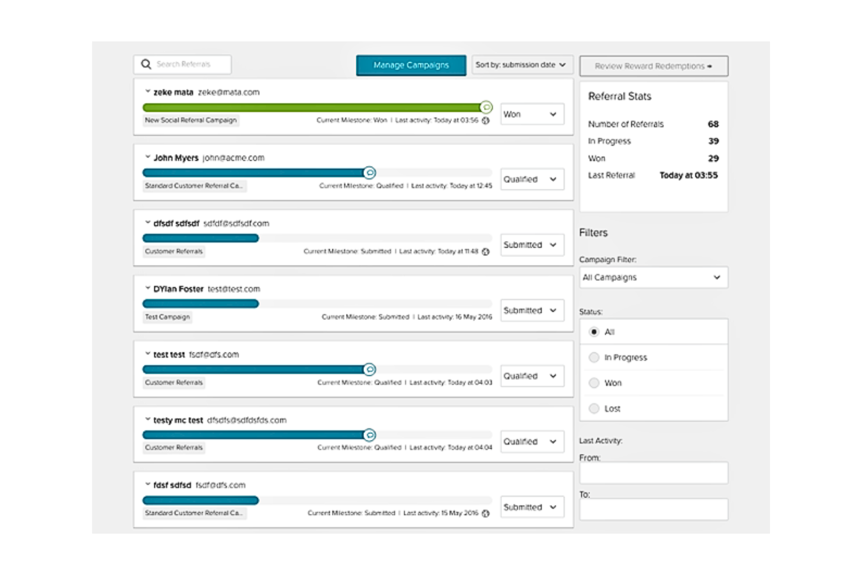This screenshot has height=575, width=862.
Task: Collapse the testy mc test referral row
Action: [x=147, y=419]
